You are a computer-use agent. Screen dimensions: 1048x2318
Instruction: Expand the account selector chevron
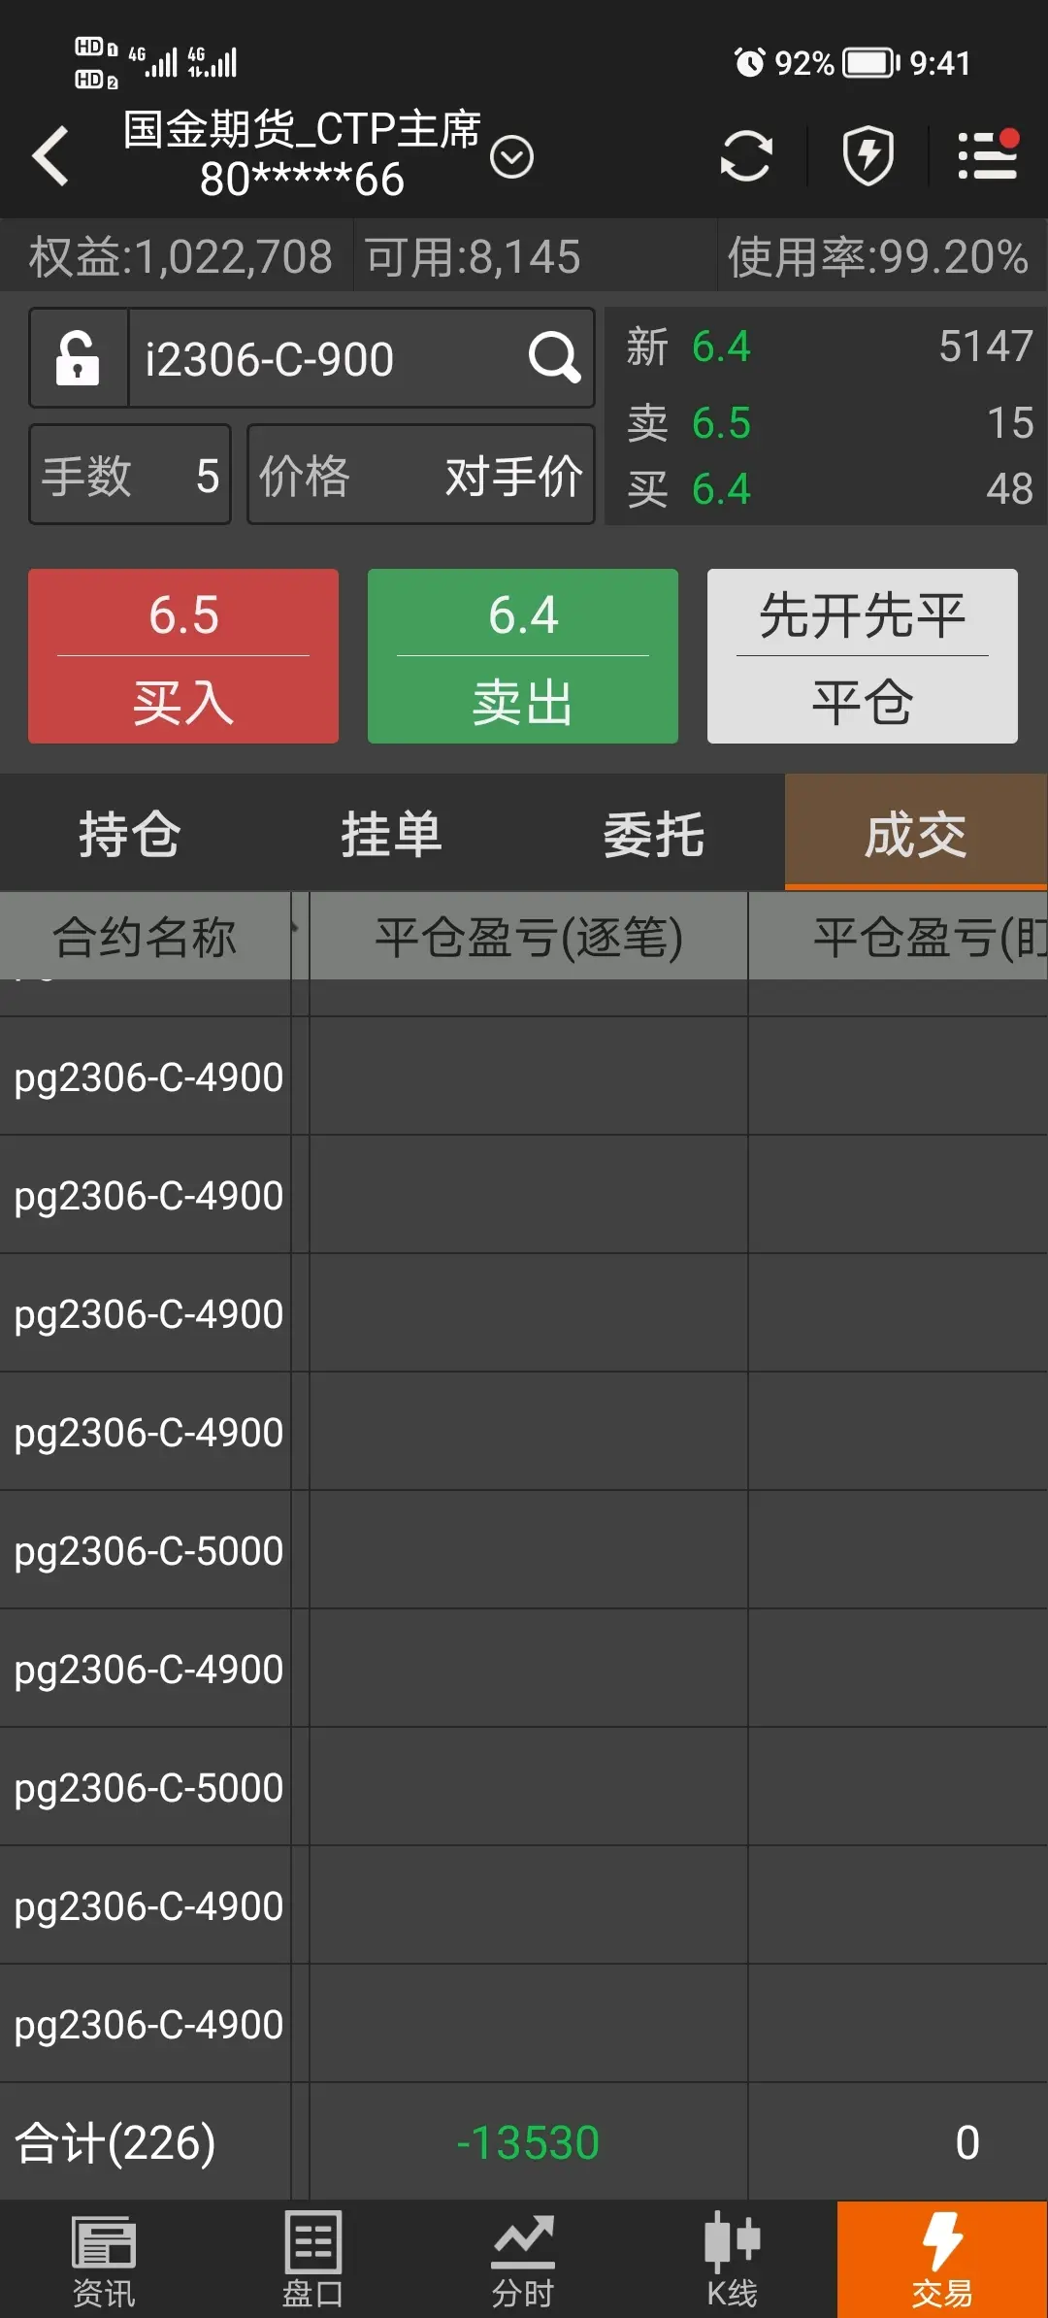point(511,156)
